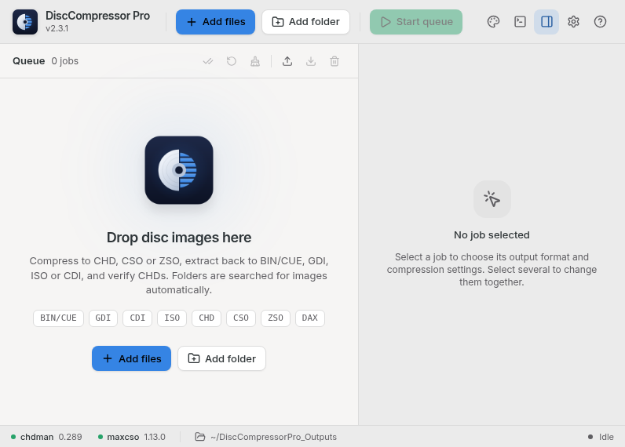
Task: Click the import queue download icon
Action: coord(311,61)
